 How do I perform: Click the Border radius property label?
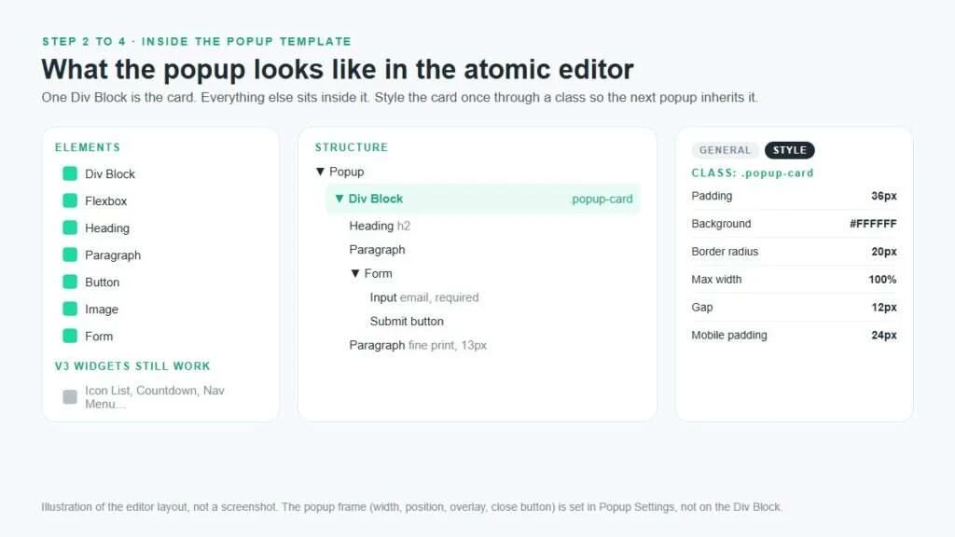click(x=725, y=252)
